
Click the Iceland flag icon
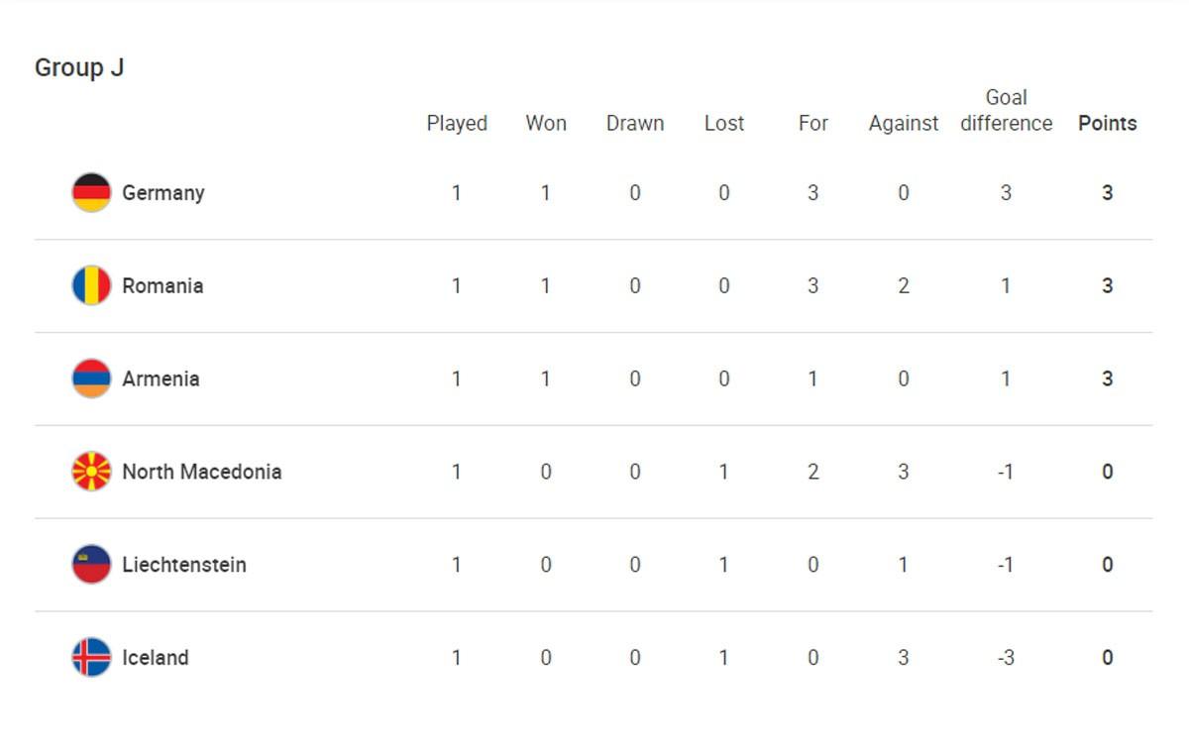[x=91, y=657]
